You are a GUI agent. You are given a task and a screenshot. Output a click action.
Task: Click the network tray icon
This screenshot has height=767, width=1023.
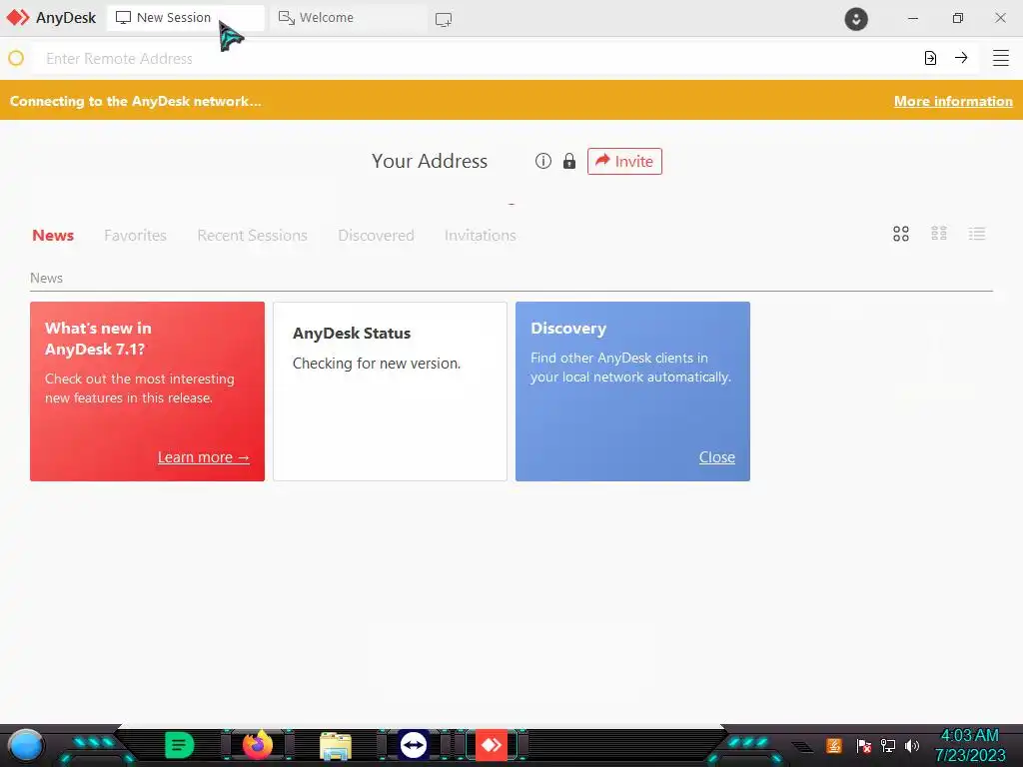coord(888,745)
